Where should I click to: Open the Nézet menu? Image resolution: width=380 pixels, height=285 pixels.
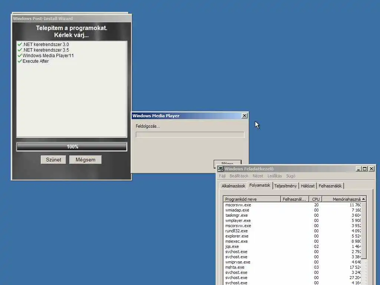click(x=258, y=176)
